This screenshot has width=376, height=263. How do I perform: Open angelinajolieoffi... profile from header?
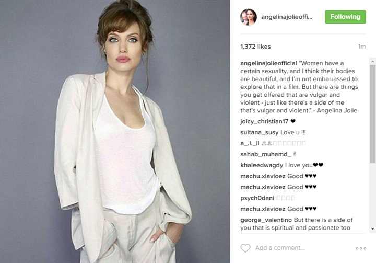(x=287, y=17)
